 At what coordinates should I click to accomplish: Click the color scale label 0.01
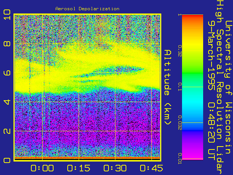point(180,159)
